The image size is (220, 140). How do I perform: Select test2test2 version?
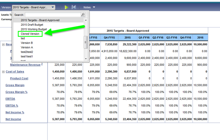point(27,52)
